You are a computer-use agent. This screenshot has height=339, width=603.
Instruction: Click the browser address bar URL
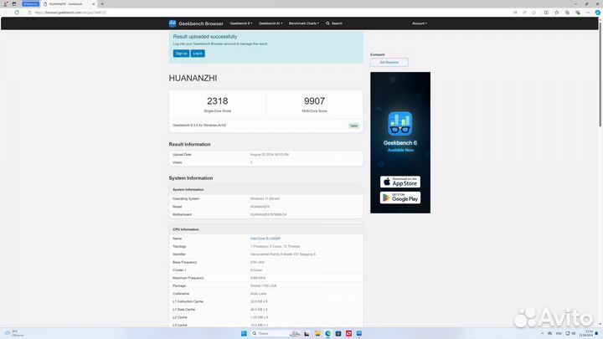[x=70, y=13]
